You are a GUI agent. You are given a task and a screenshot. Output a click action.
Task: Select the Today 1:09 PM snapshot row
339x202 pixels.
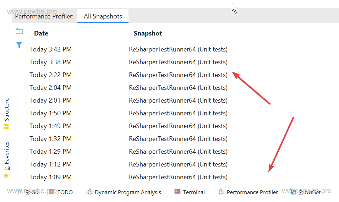tap(50, 177)
